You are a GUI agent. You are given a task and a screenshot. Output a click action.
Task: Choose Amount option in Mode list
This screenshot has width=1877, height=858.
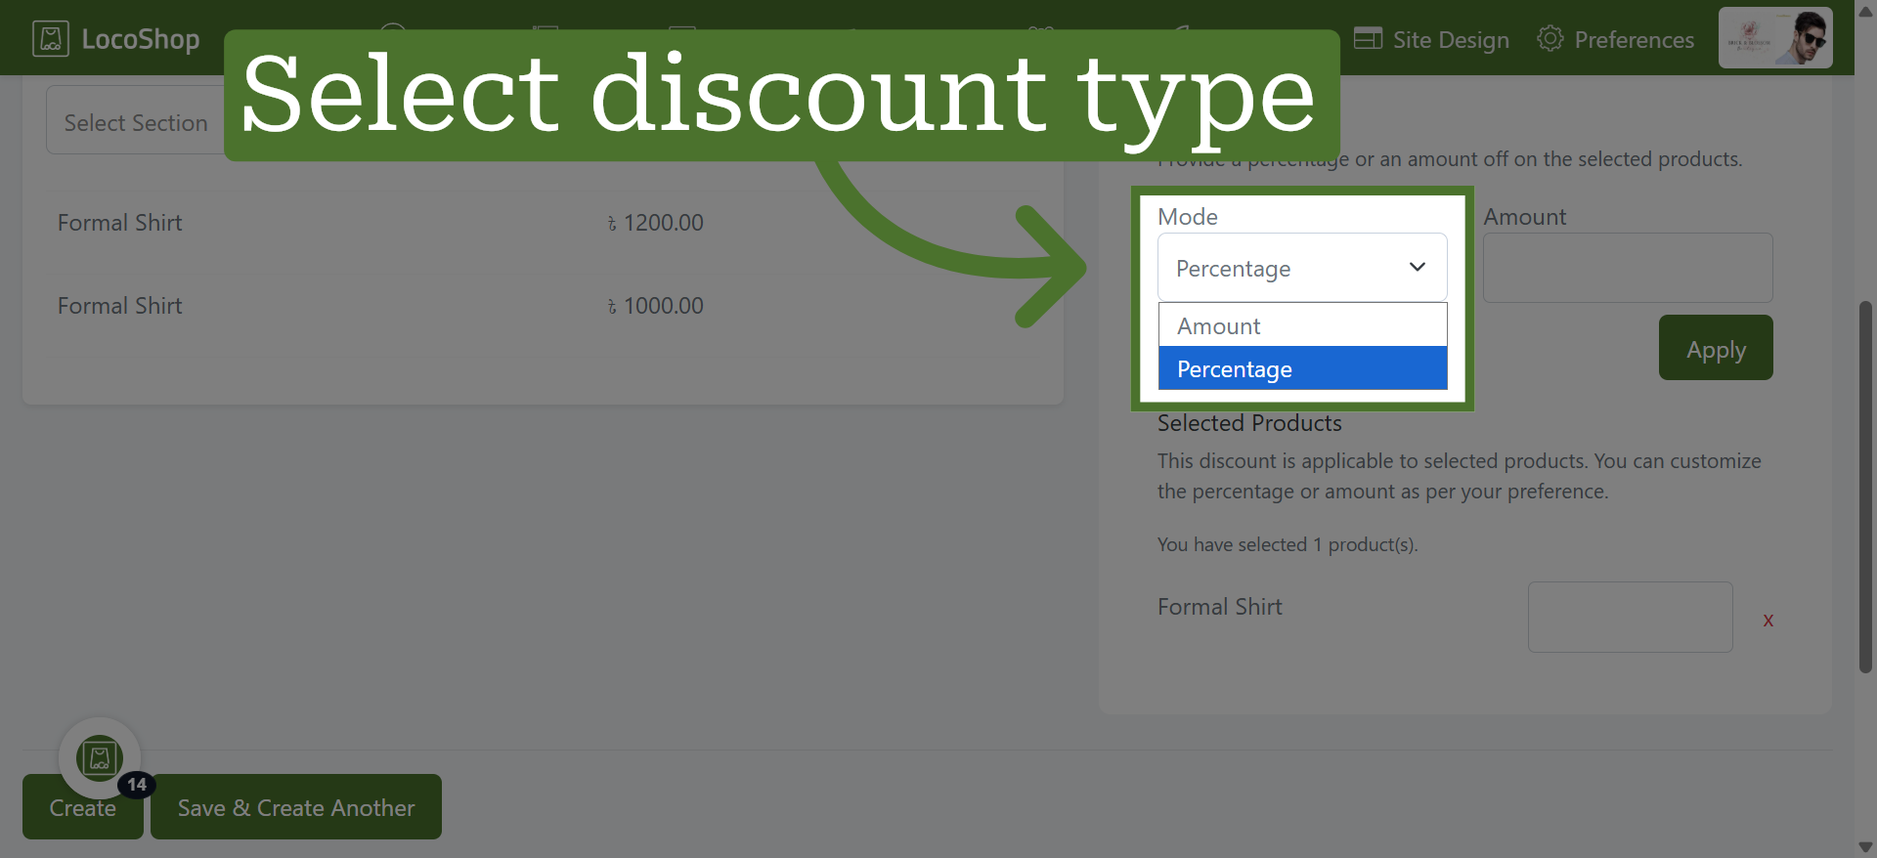1302,325
